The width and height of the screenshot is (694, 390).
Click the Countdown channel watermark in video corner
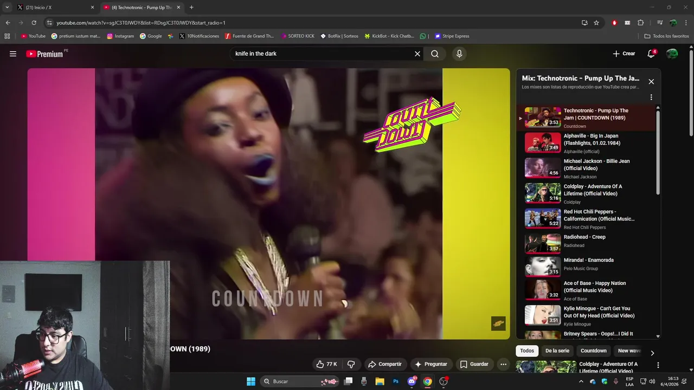click(498, 323)
